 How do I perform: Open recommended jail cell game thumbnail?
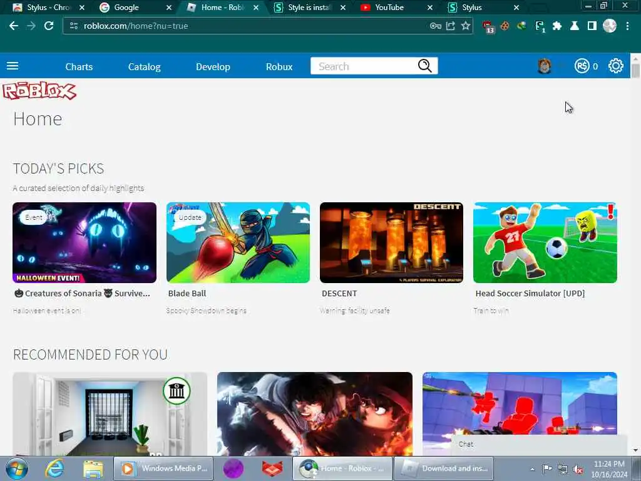[110, 413]
